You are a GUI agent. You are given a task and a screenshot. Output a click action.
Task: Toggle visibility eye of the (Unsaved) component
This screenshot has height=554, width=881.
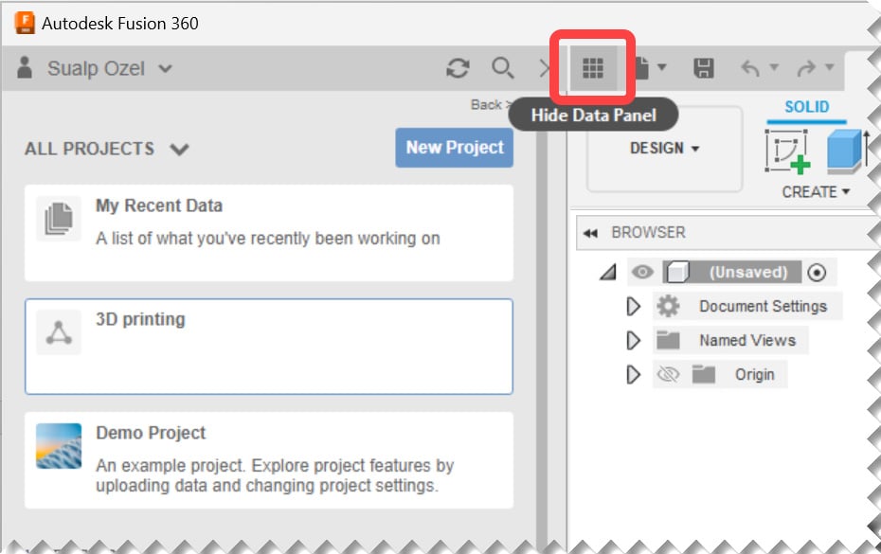pyautogui.click(x=643, y=273)
